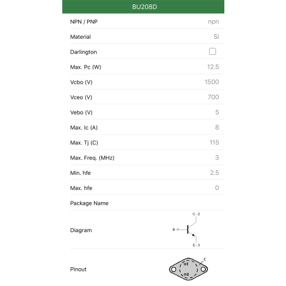Edit the Vebo (V) value 5
This screenshot has height=286, width=286.
click(217, 112)
